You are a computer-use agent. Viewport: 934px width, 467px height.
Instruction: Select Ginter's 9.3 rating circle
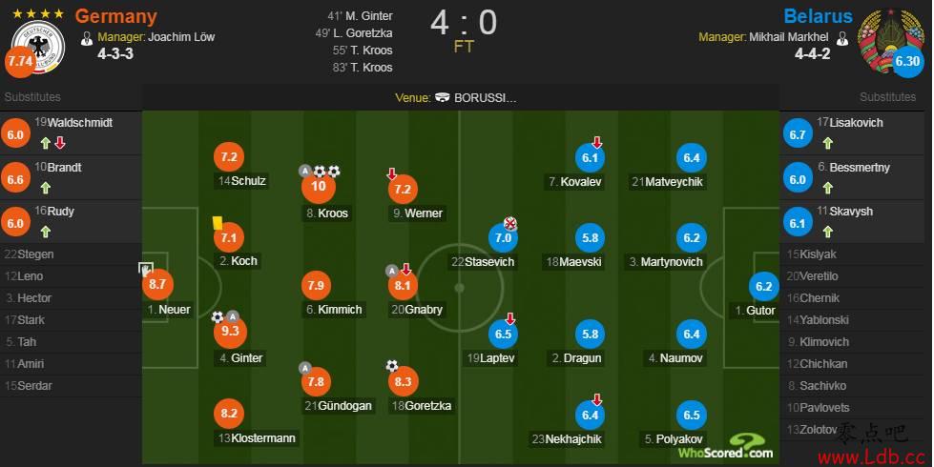[230, 332]
